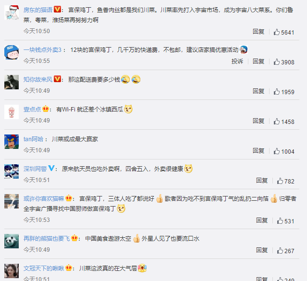
Task: Click the verified V badge beside 房东的猫语
Action: pyautogui.click(x=57, y=9)
